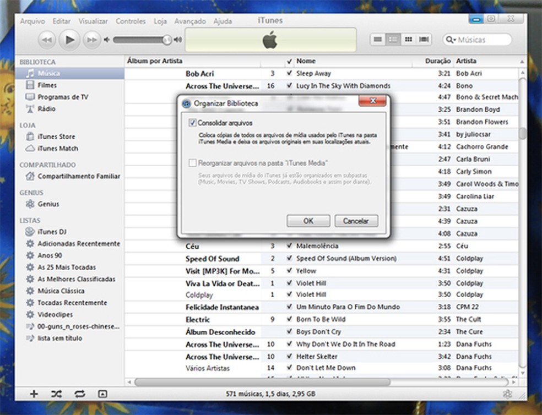Click Cancelar in Organizar Biblioteca dialog
Image resolution: width=542 pixels, height=415 pixels.
pos(356,221)
